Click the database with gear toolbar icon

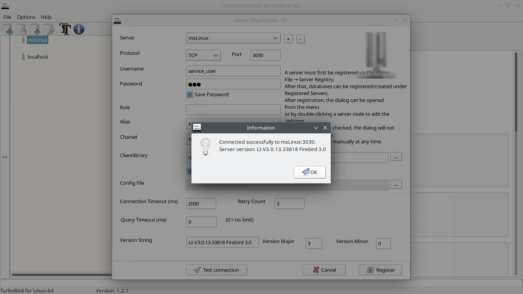pyautogui.click(x=21, y=30)
